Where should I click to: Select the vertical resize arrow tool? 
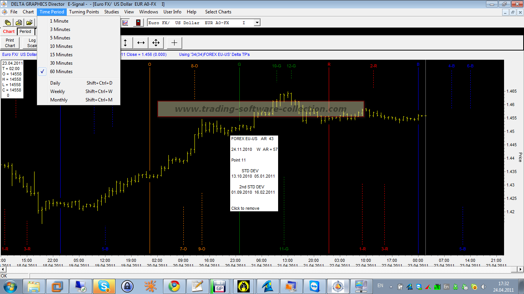[125, 42]
